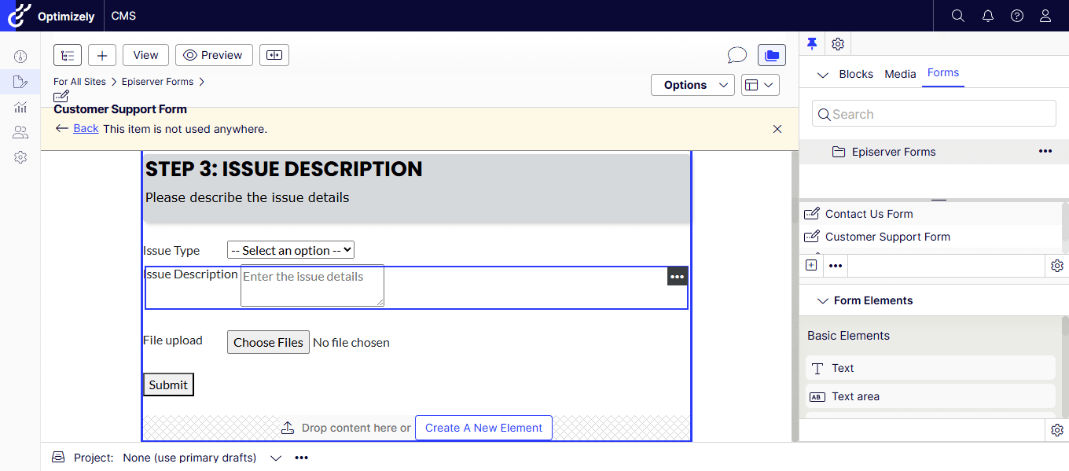This screenshot has width=1069, height=471.
Task: Toggle the compare versions icon
Action: tap(274, 55)
